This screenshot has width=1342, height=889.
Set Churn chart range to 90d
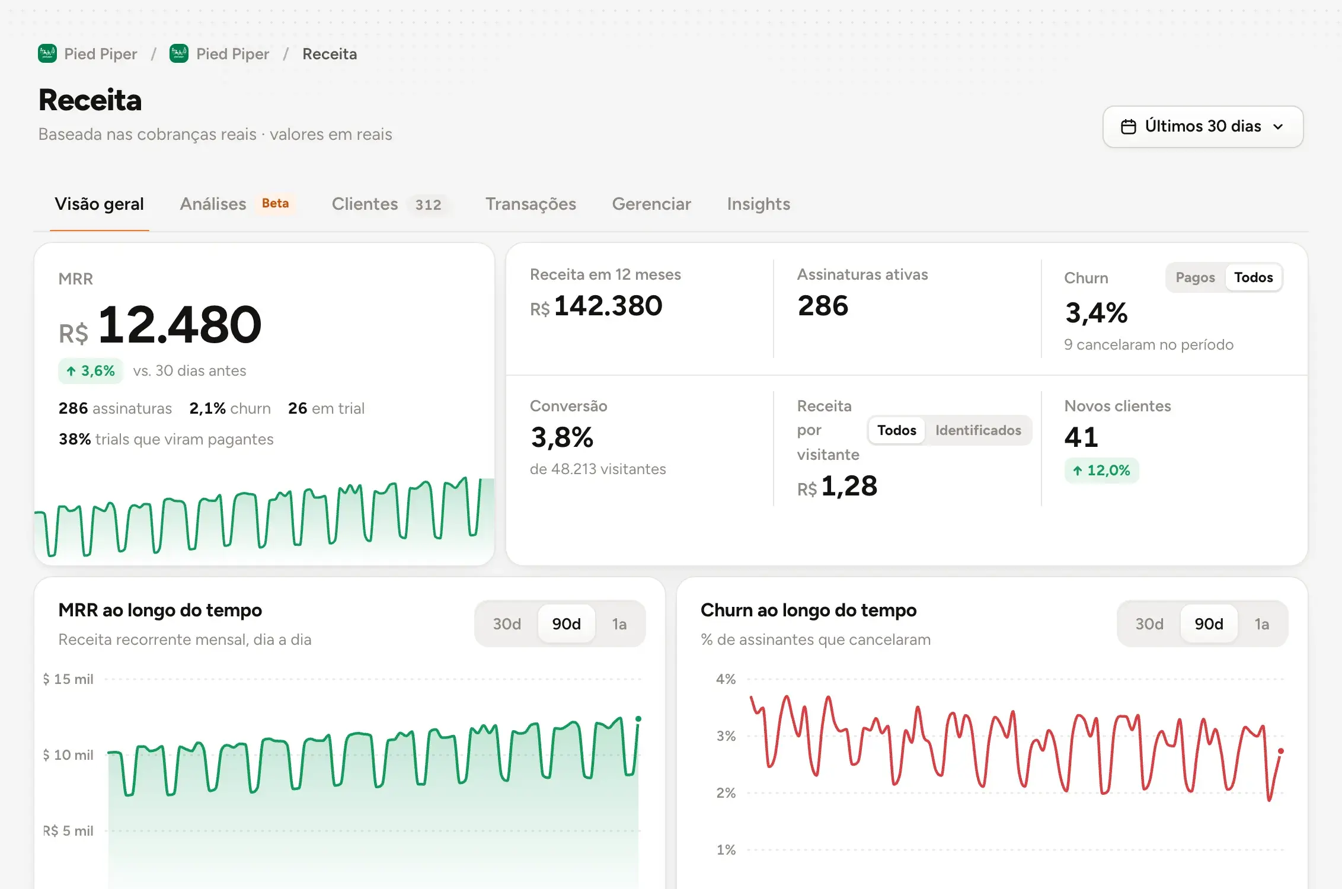coord(1209,624)
